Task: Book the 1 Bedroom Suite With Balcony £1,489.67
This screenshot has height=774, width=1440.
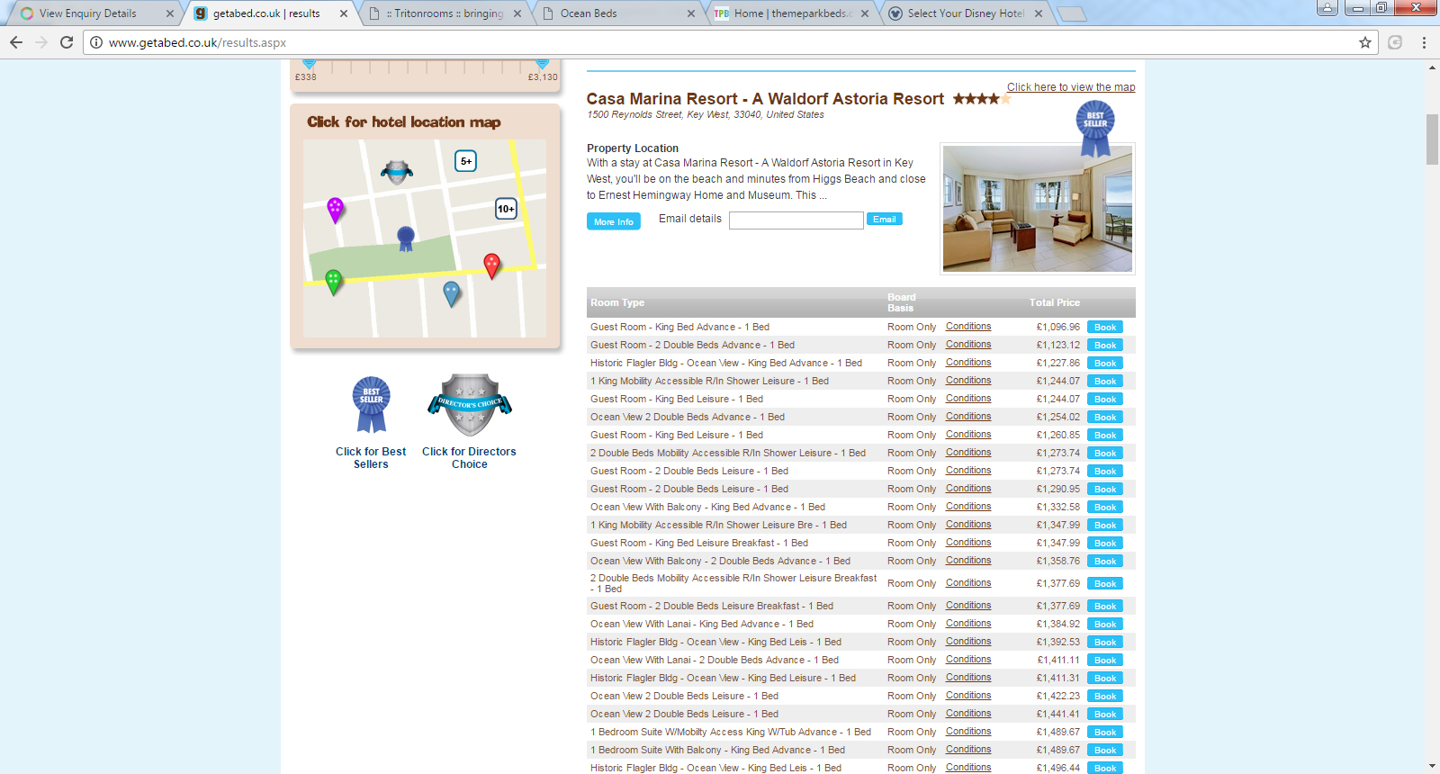Action: pos(1105,751)
